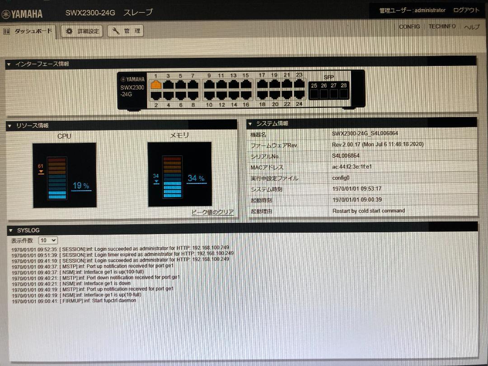This screenshot has height=366, width=488.
Task: Open the TECHINFO link
Action: coord(442,27)
